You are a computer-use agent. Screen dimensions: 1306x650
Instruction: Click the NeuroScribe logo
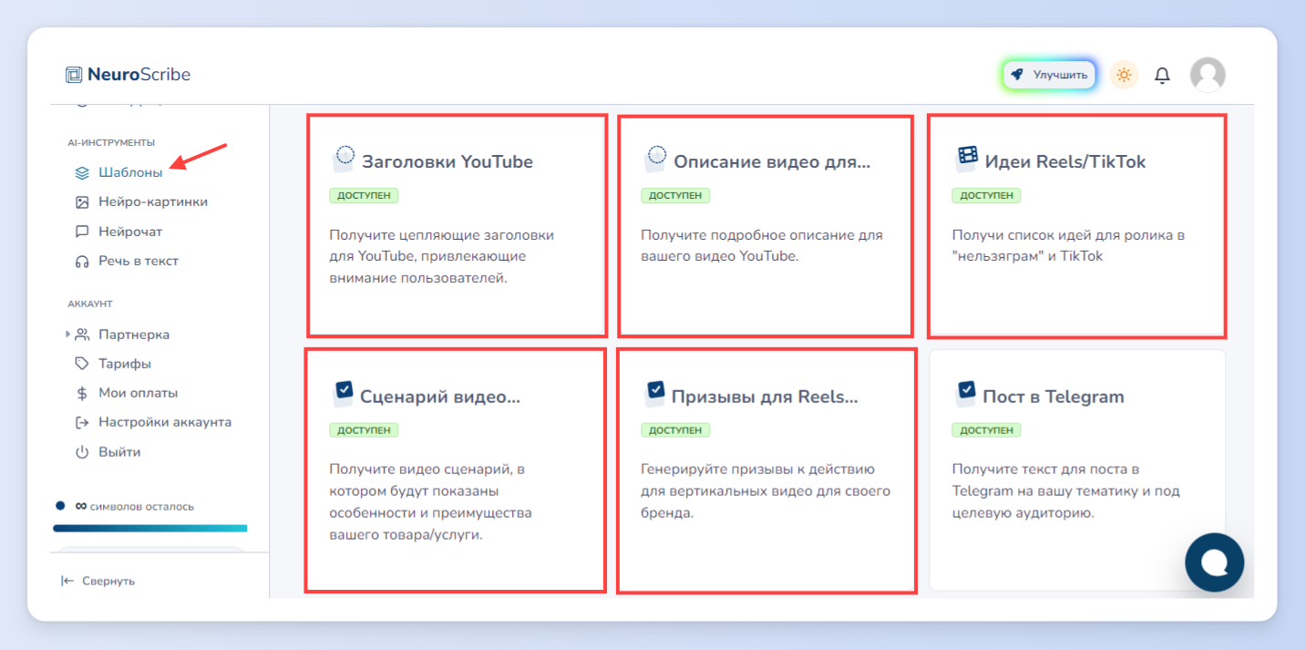[128, 75]
